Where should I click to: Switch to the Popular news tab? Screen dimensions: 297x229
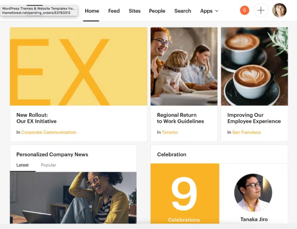tap(49, 165)
